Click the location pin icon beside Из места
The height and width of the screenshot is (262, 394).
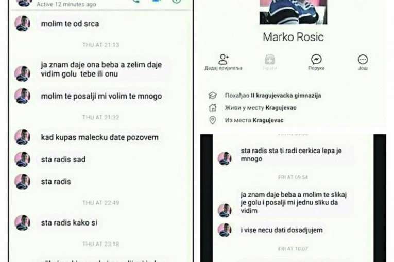click(213, 120)
